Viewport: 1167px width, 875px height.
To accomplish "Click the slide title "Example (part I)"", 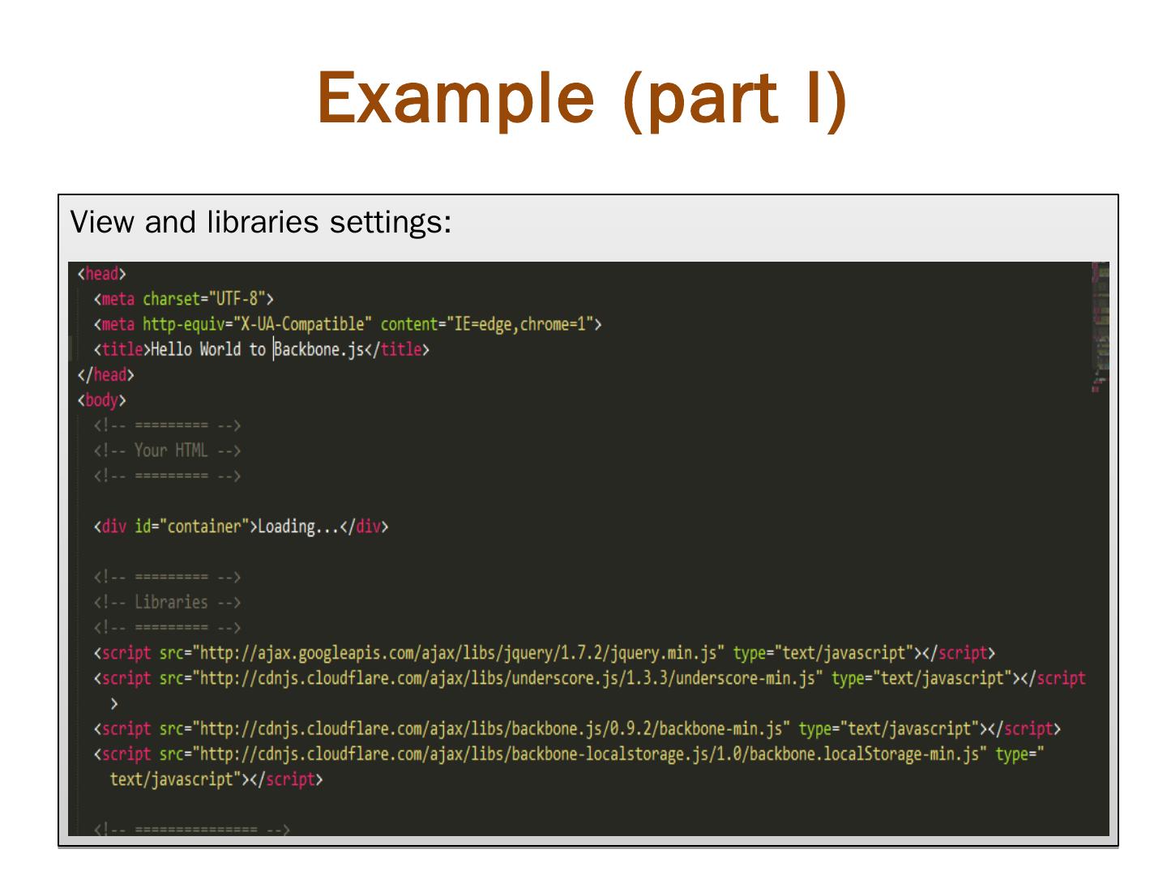I will tap(582, 99).
